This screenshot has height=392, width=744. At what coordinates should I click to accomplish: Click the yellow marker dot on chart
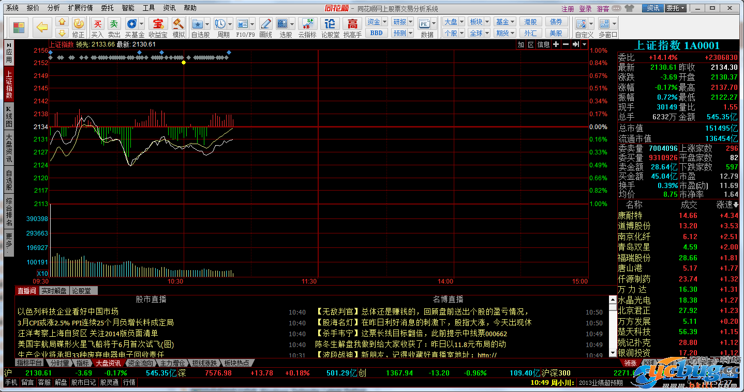pyautogui.click(x=184, y=62)
